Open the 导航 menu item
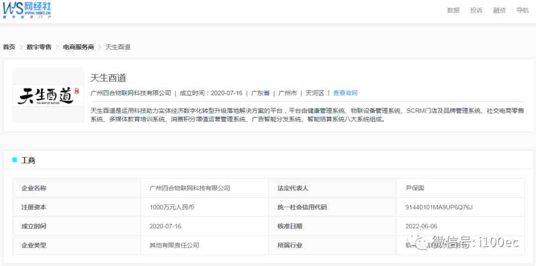The height and width of the screenshot is (266, 536). 522,10
